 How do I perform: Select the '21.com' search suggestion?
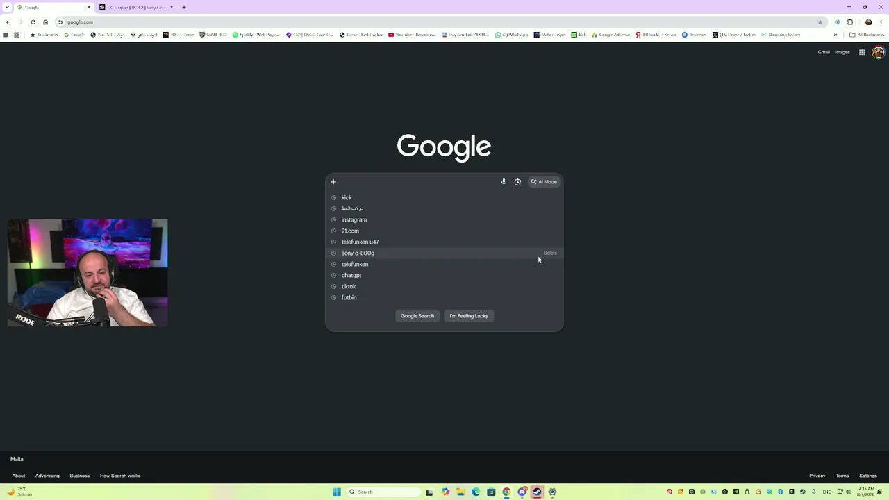[444, 231]
